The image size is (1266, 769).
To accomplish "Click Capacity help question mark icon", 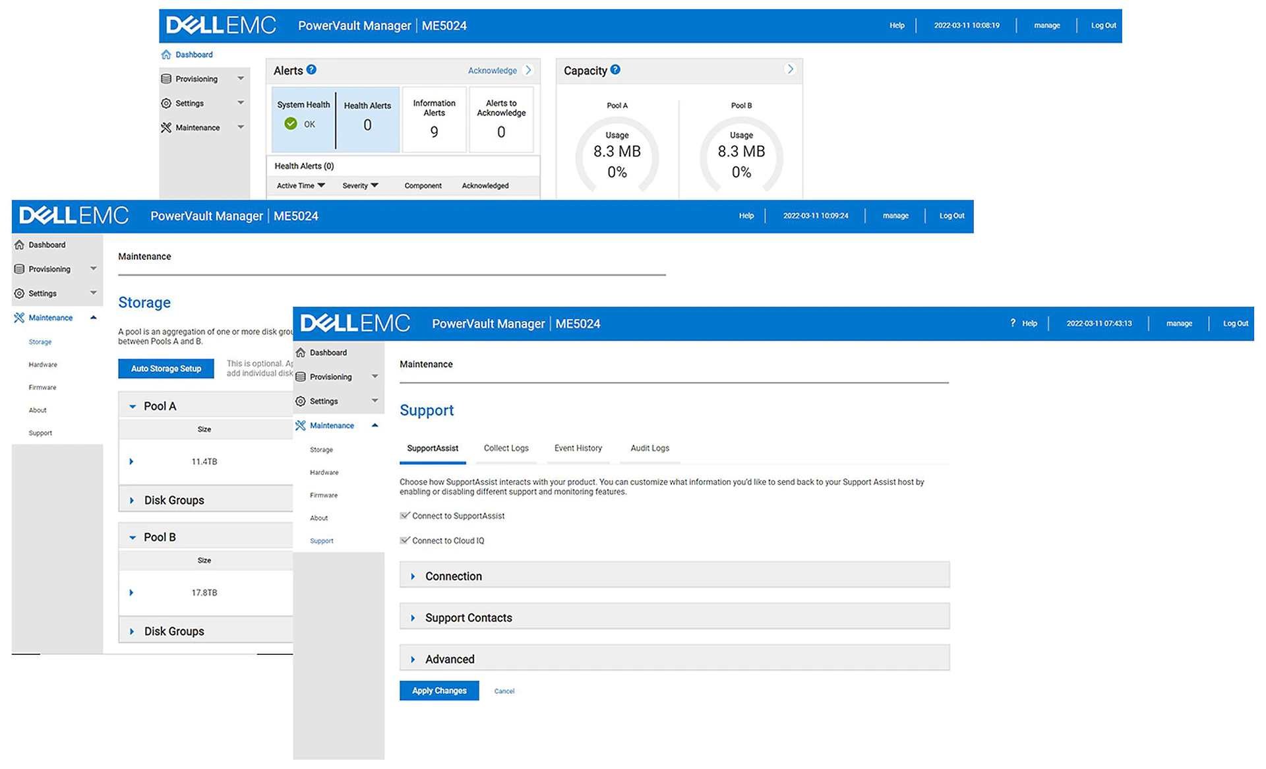I will (x=615, y=69).
